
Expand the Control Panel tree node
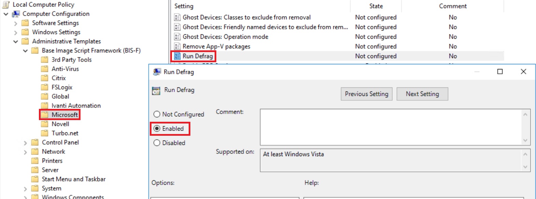tap(25, 143)
